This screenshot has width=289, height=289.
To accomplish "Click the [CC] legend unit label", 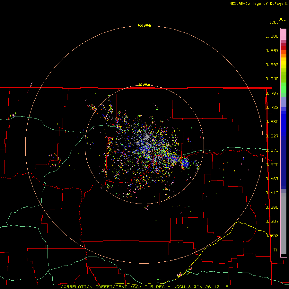I will pos(274,22).
